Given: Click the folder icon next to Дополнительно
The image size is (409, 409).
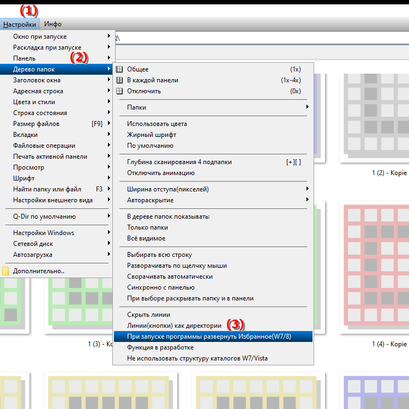Looking at the screenshot, I should point(6,271).
